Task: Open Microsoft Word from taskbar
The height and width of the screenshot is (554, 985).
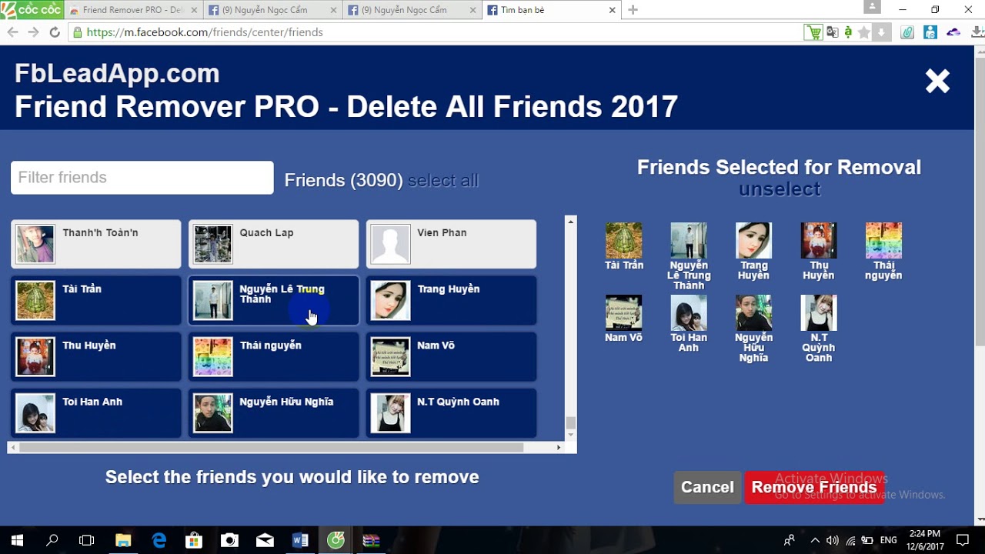Action: pyautogui.click(x=300, y=540)
